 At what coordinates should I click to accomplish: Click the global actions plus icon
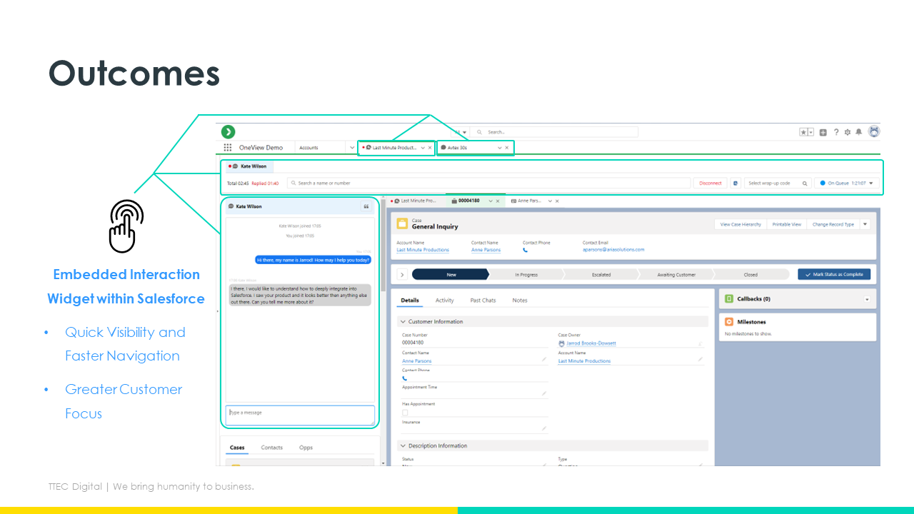(x=823, y=132)
